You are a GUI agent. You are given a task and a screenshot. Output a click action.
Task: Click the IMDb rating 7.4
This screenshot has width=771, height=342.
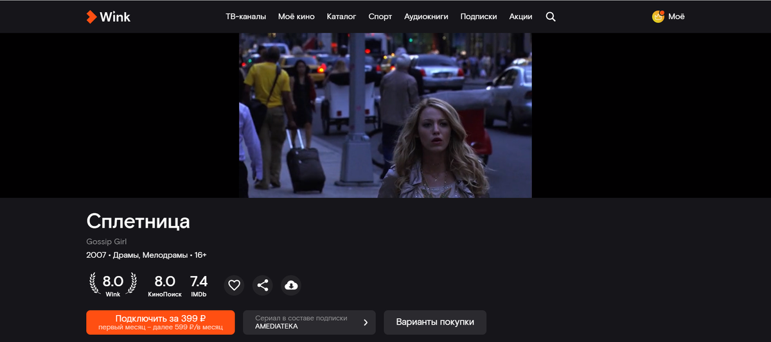tap(199, 286)
